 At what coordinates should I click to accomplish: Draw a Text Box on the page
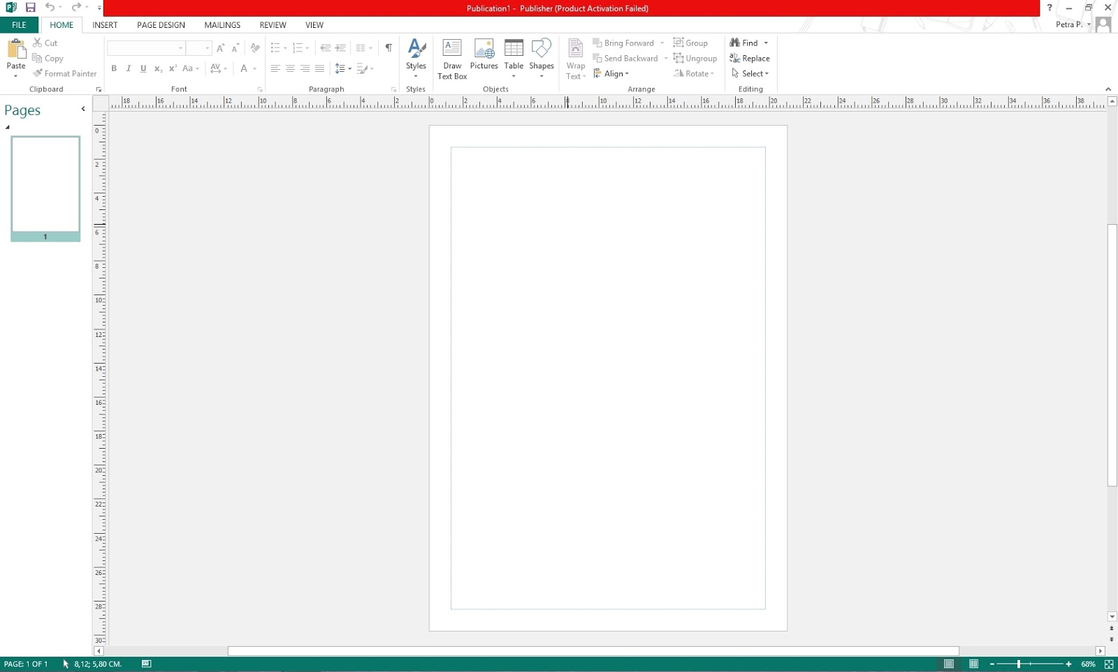click(x=452, y=59)
